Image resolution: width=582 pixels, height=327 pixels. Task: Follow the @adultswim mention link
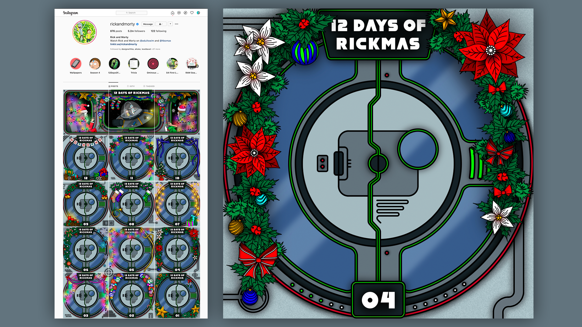pyautogui.click(x=147, y=41)
